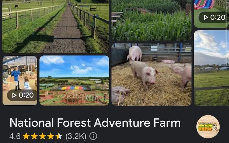Play the inflatable slide video

point(211,14)
